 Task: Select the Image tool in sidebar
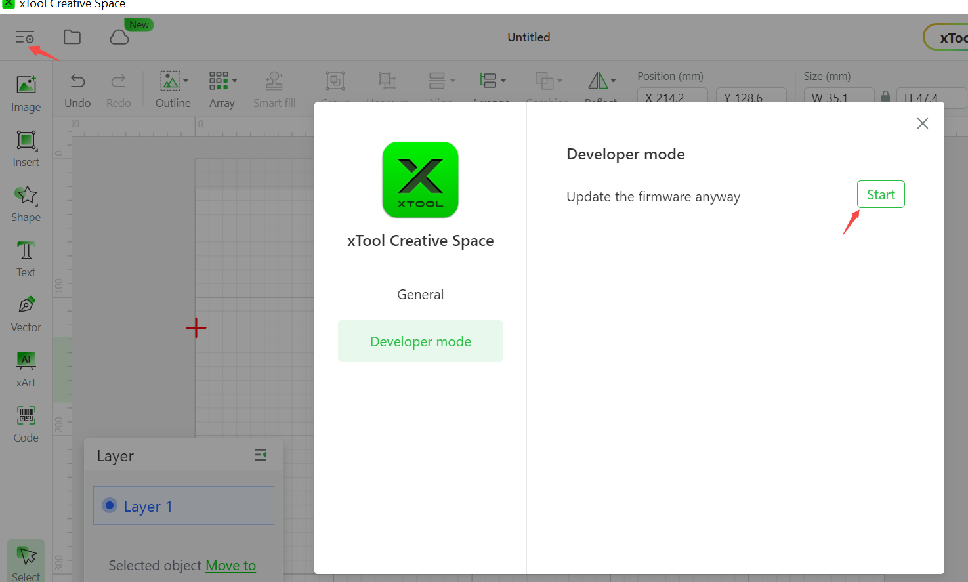coord(26,93)
